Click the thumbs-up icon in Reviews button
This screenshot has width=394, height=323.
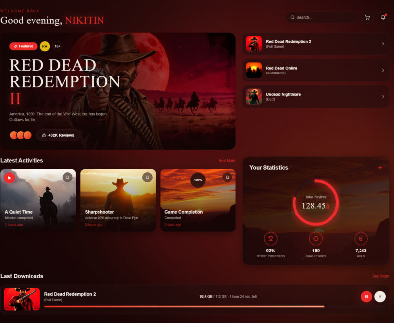[x=44, y=135]
